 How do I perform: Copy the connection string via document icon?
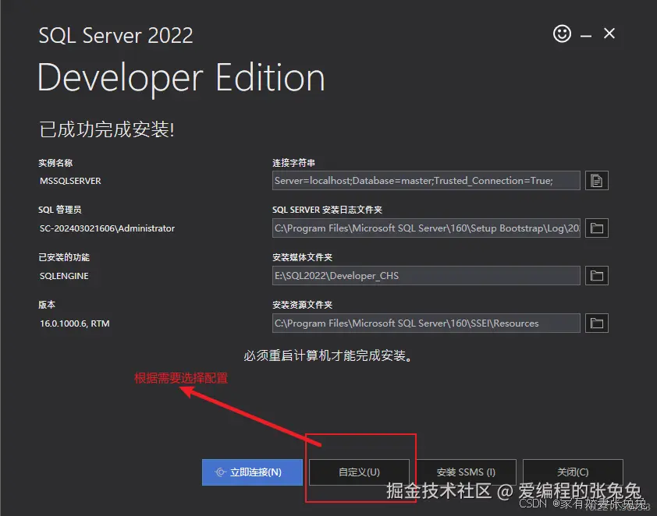pyautogui.click(x=597, y=180)
